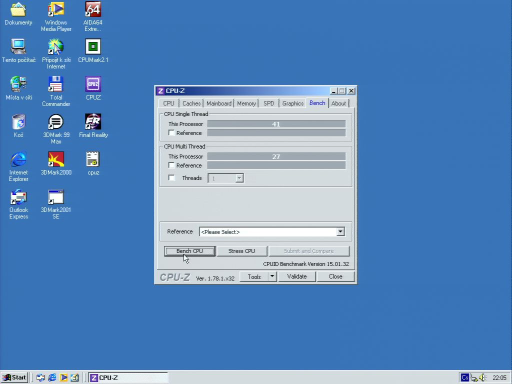Click the CPUID Benchmark Version 15.01.32 text
This screenshot has width=512, height=384.
coord(306,264)
